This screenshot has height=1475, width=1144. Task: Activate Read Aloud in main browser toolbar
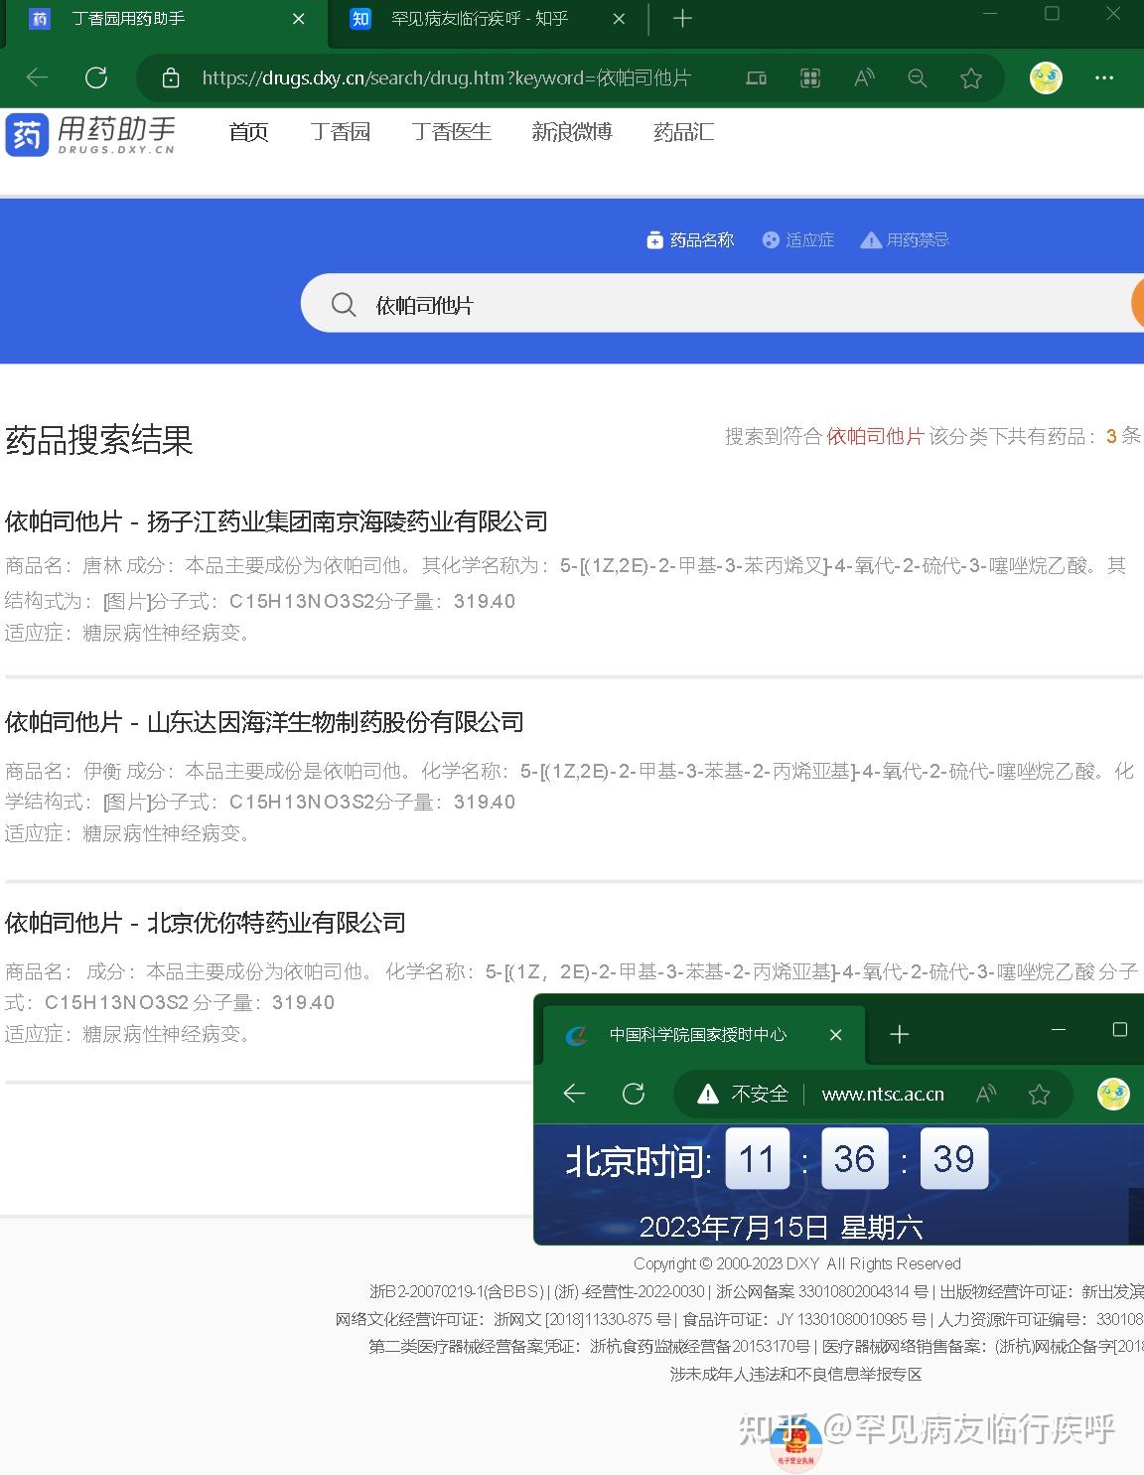863,77
